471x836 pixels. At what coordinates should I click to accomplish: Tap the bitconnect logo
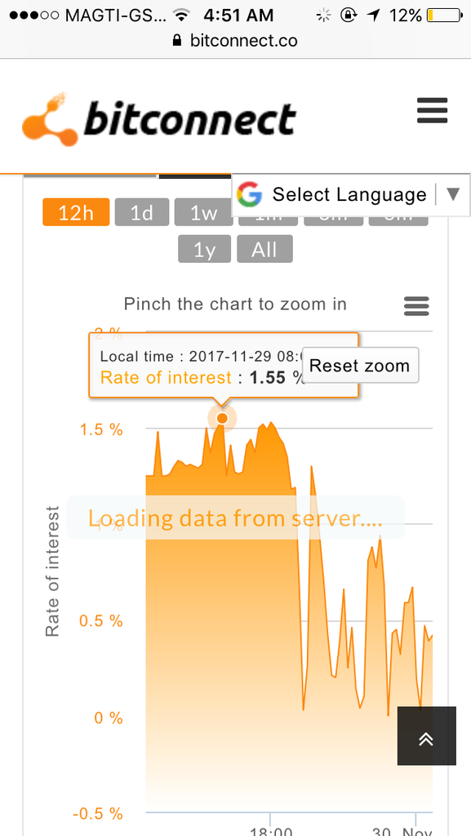click(x=159, y=119)
